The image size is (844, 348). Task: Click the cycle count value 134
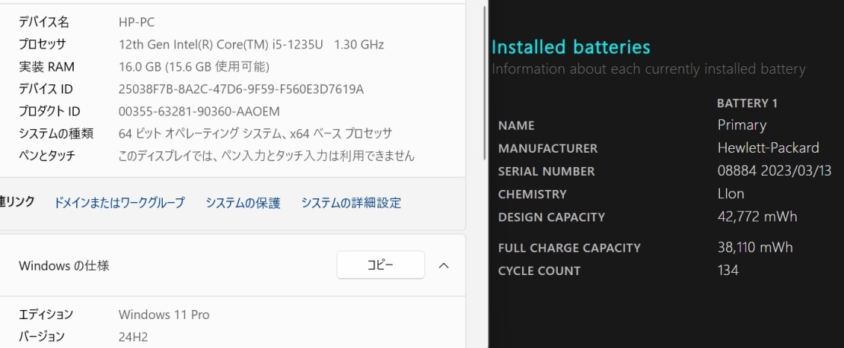point(728,270)
